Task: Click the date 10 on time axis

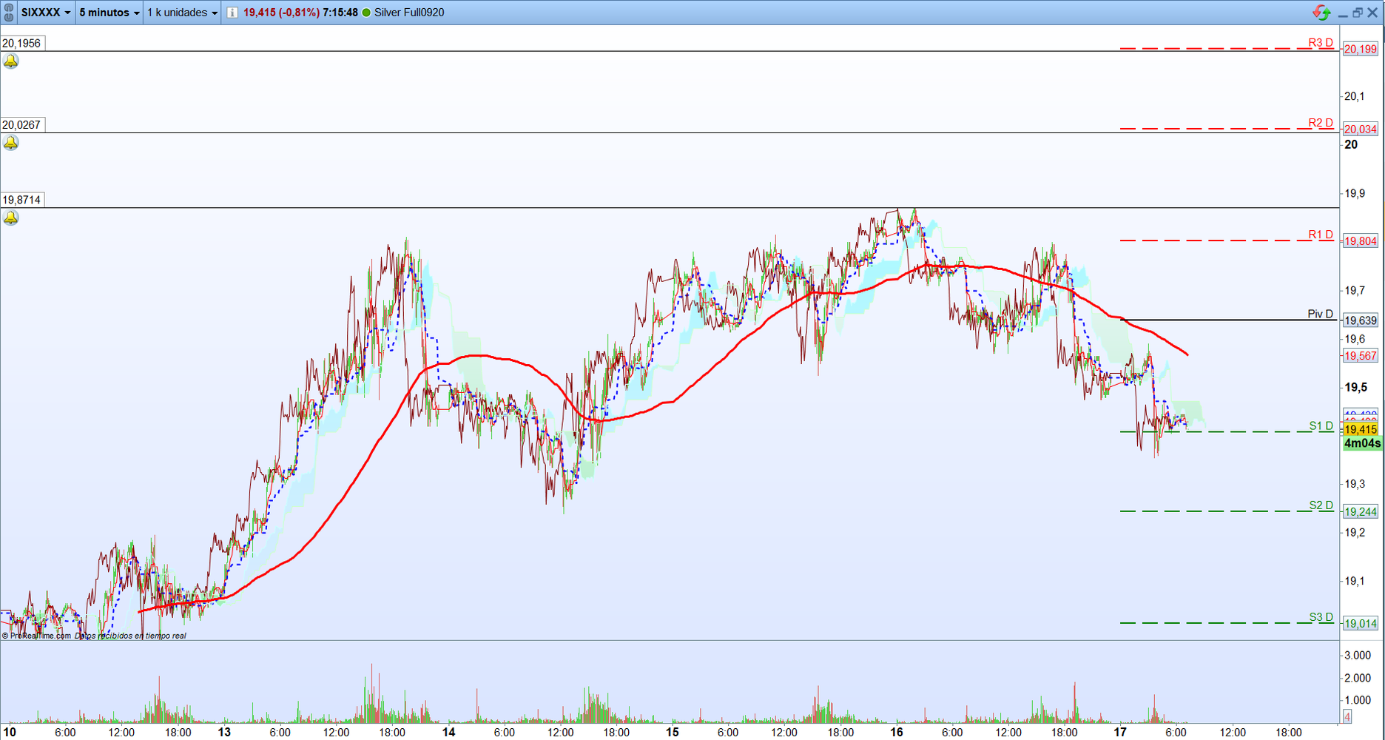Action: tap(10, 733)
